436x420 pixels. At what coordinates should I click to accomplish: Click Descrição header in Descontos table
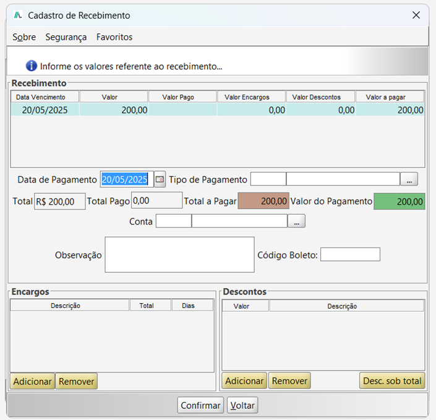pyautogui.click(x=347, y=306)
